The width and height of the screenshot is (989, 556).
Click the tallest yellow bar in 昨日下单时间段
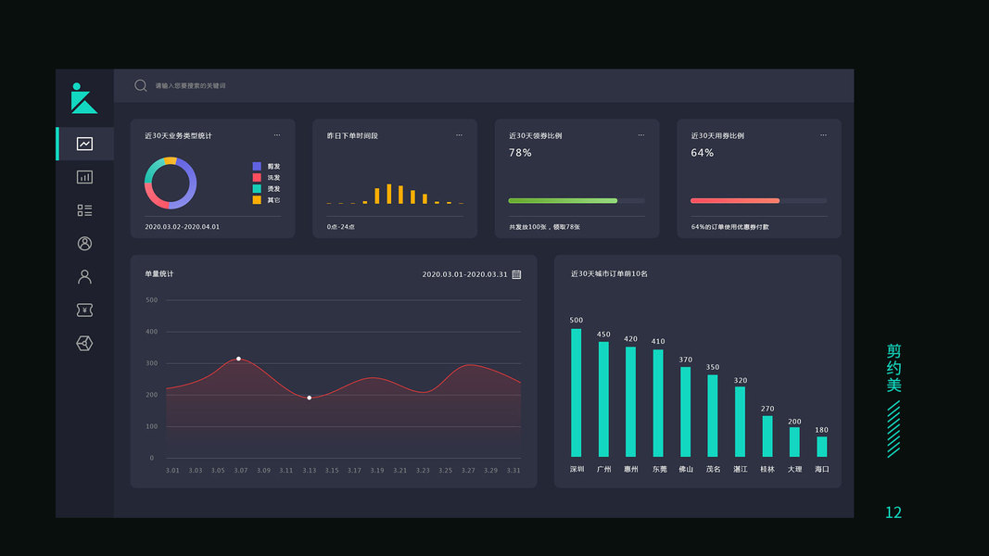[389, 194]
